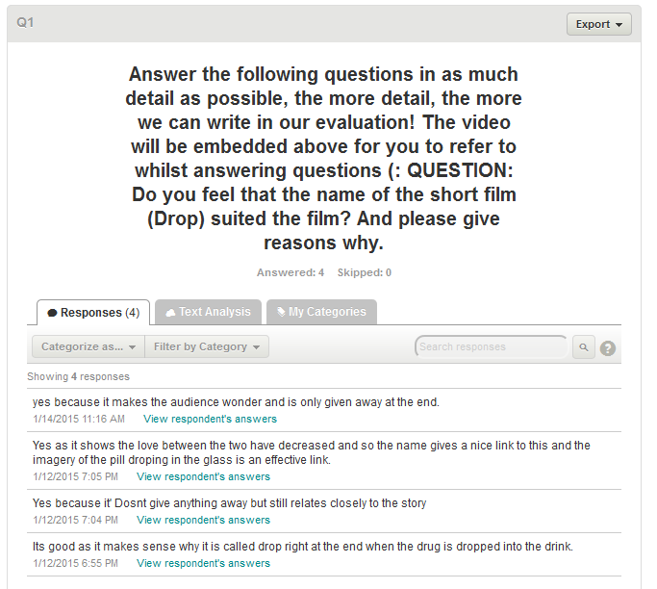The width and height of the screenshot is (657, 589).
Task: Switch to the Text Analysis tab
Action: click(x=208, y=312)
